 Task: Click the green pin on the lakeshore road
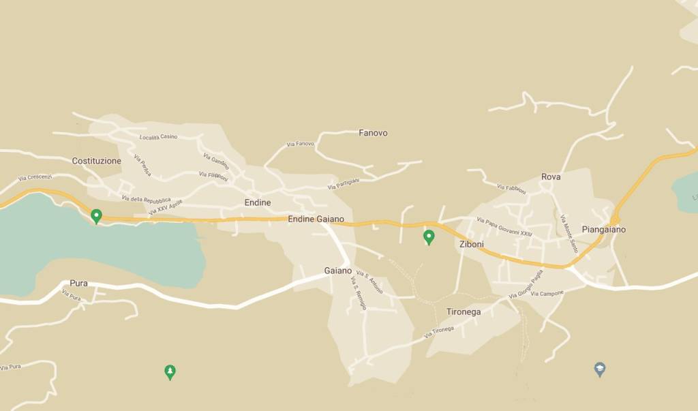tap(96, 217)
